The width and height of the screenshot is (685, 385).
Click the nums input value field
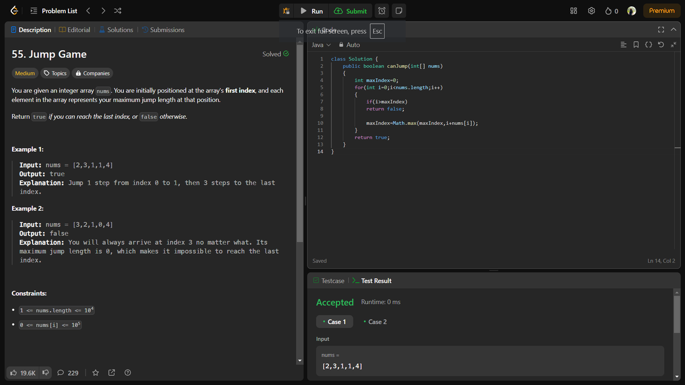point(490,361)
